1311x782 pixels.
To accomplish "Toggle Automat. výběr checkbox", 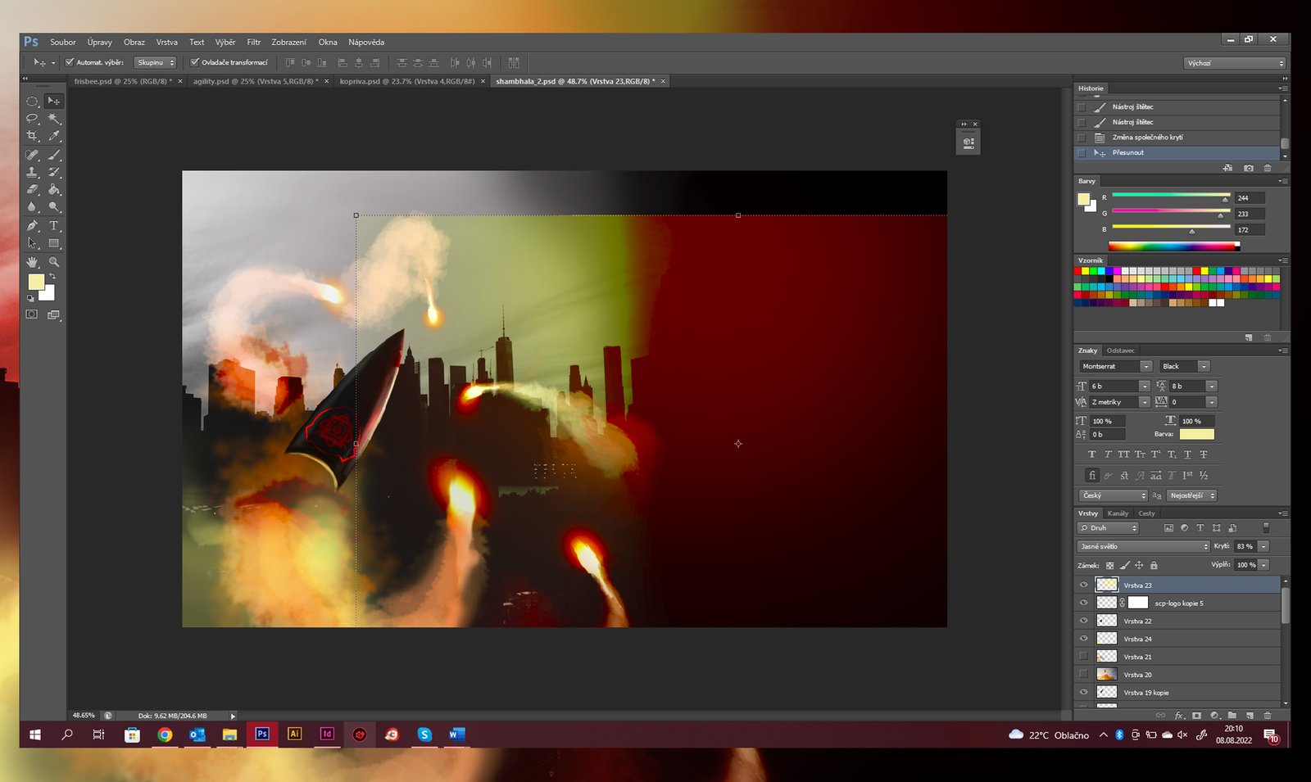I will 70,62.
